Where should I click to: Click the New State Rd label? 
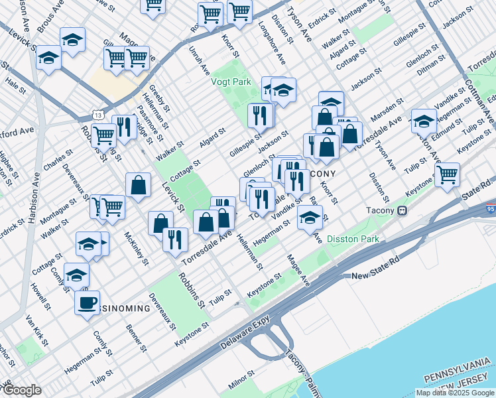click(376, 267)
